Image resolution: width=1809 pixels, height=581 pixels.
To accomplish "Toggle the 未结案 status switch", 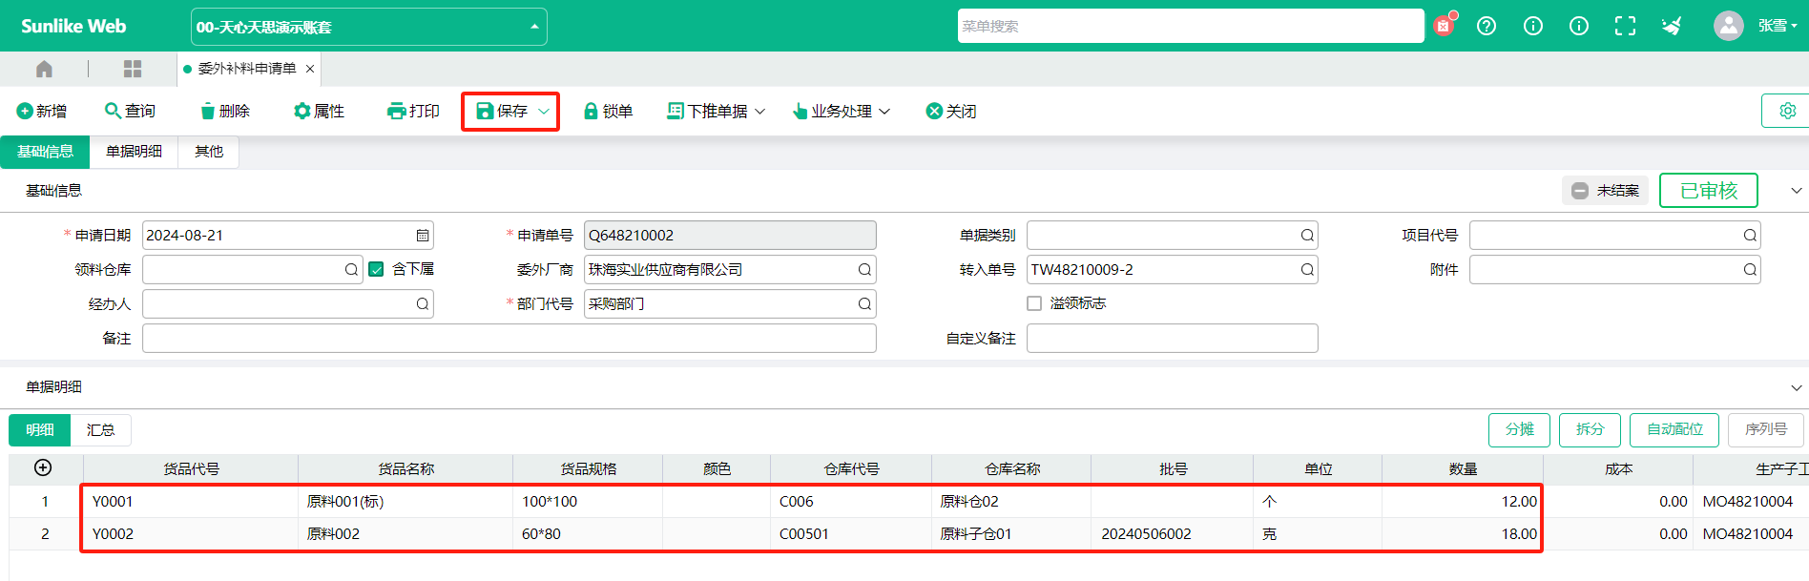I will pyautogui.click(x=1606, y=191).
